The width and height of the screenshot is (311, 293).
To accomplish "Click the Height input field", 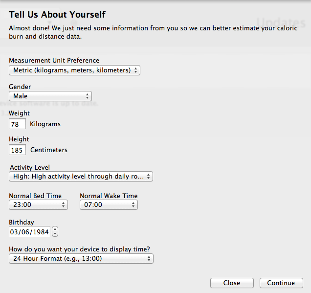I will click(x=17, y=150).
